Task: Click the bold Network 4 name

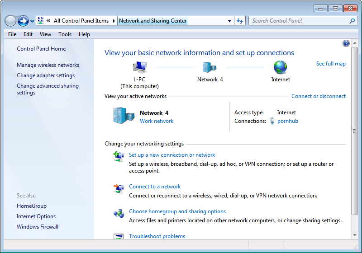Action: [x=154, y=113]
